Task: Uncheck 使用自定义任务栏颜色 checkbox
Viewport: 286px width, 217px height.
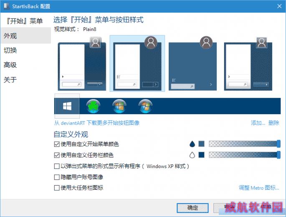Action: coord(57,155)
